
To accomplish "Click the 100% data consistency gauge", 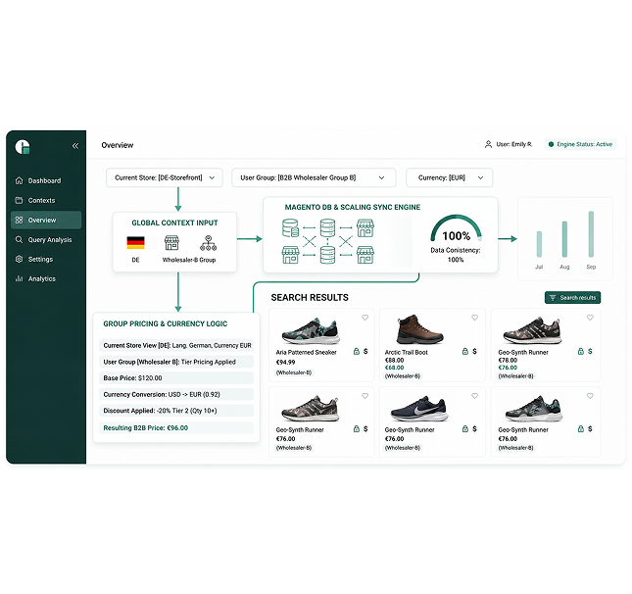I will [456, 229].
